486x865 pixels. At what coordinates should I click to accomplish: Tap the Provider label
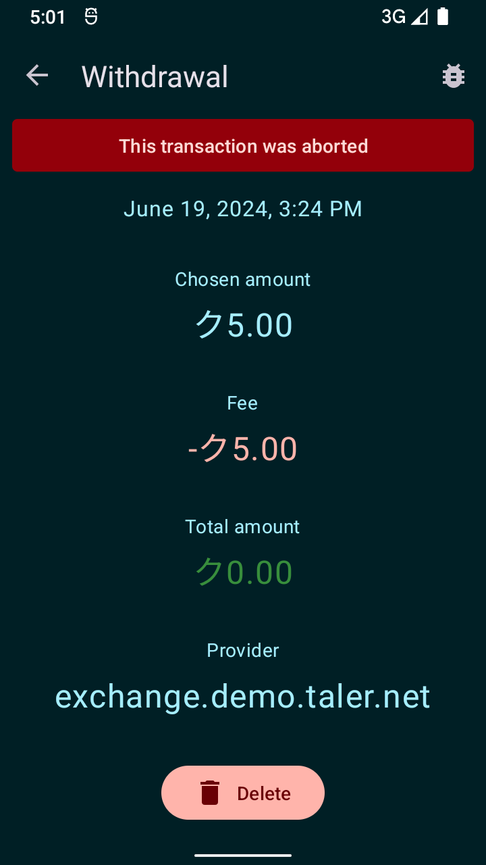[x=243, y=651]
